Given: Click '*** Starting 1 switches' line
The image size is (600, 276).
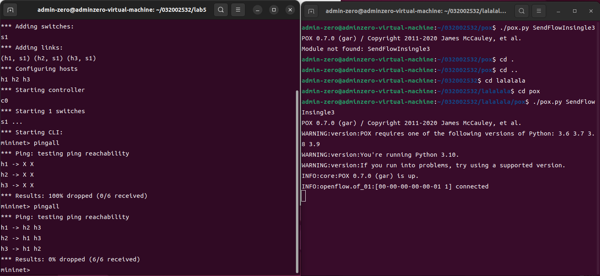Looking at the screenshot, I should pyautogui.click(x=43, y=111).
